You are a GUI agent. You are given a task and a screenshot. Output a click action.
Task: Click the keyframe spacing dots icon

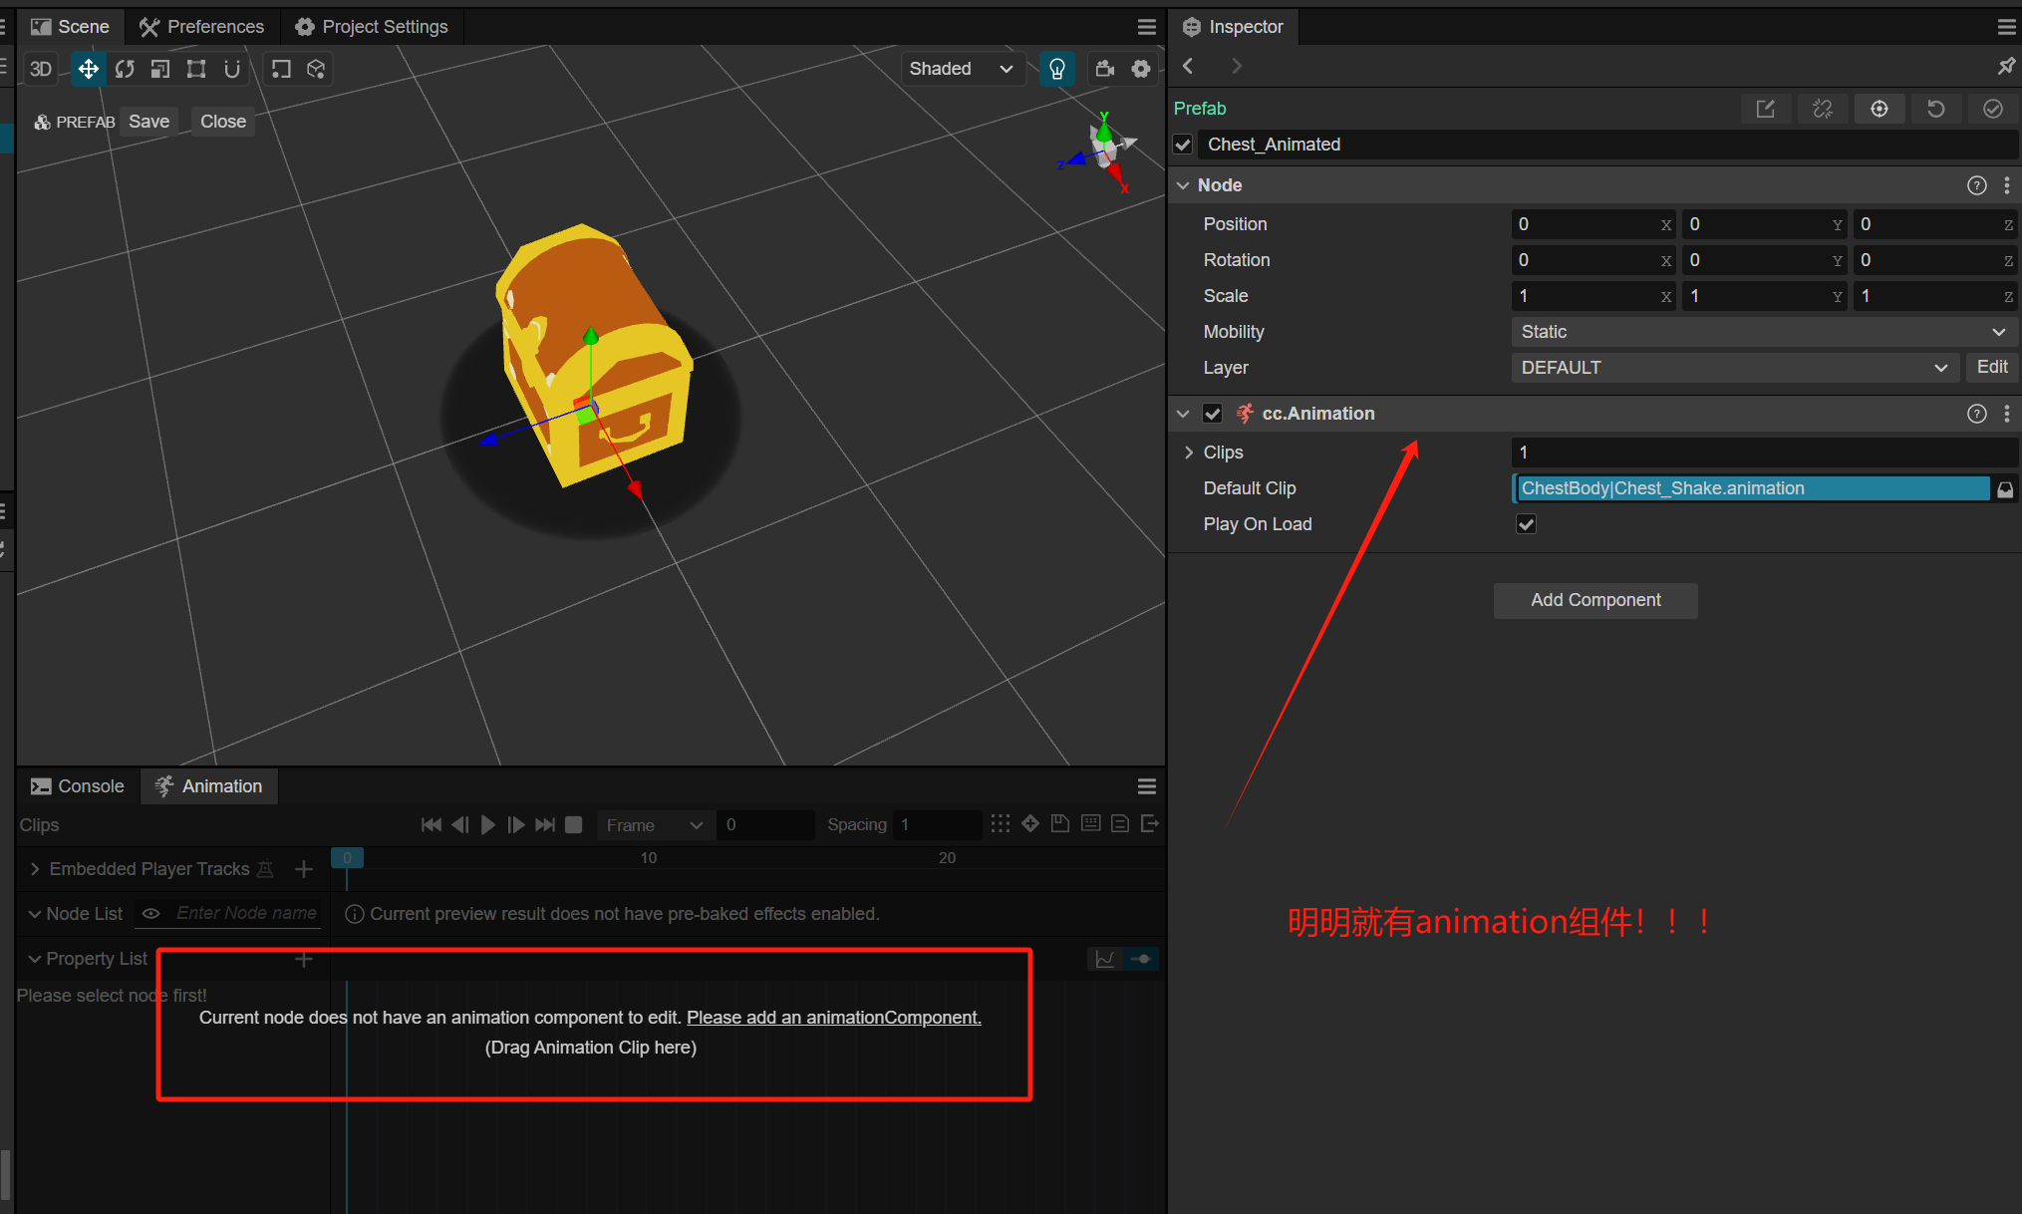pyautogui.click(x=1001, y=823)
